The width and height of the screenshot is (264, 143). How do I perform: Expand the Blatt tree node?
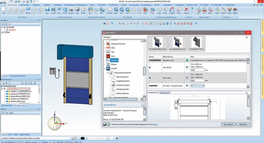pyautogui.click(x=2, y=32)
